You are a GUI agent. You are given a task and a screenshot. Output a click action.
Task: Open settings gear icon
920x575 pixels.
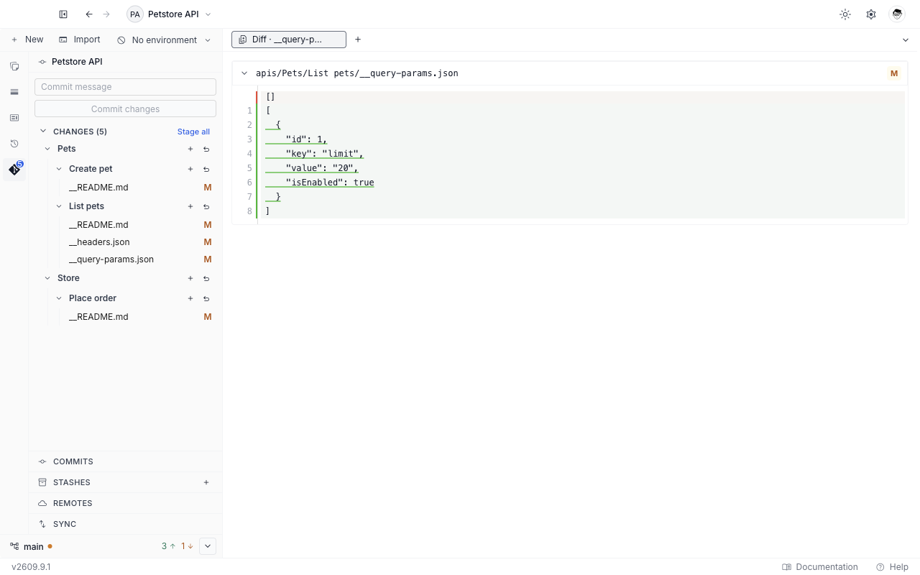(871, 14)
